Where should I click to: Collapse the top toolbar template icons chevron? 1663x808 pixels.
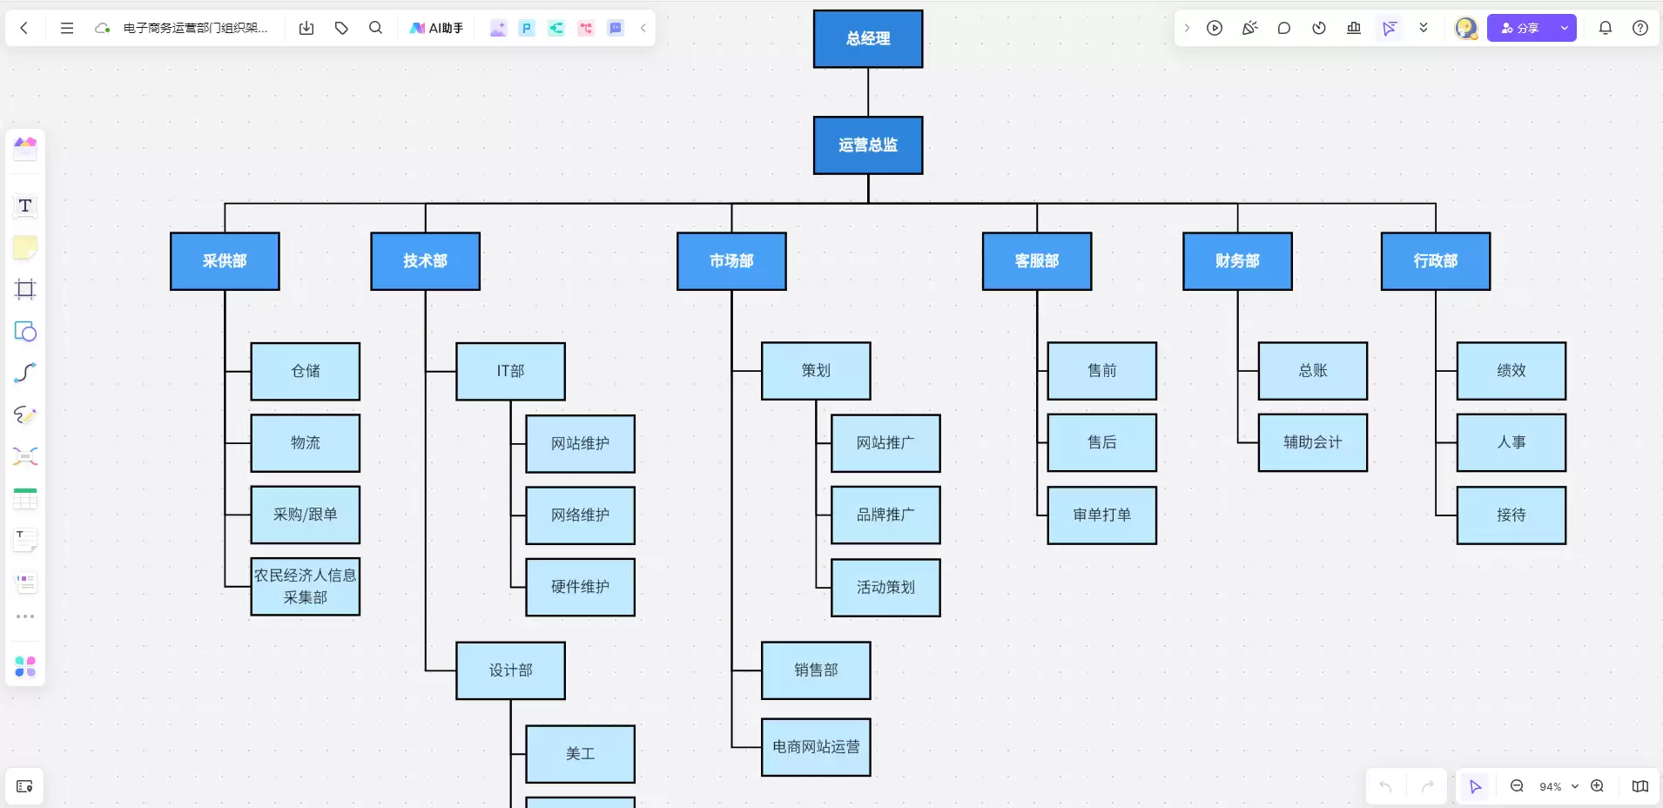tap(643, 28)
